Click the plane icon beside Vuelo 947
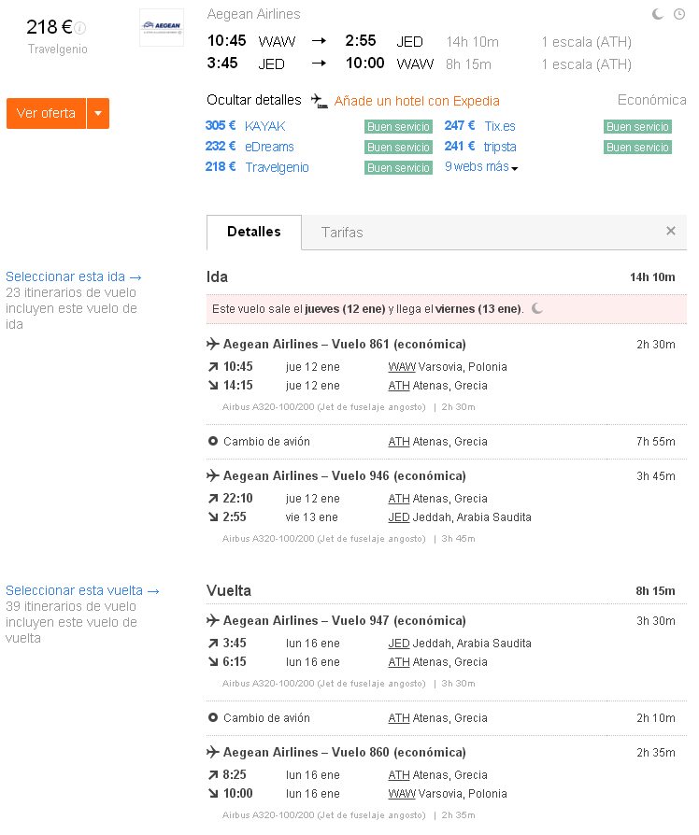699x835 pixels. coord(212,620)
